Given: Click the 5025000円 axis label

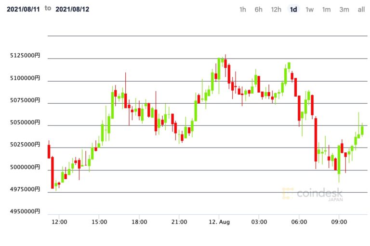Looking at the screenshot, I should click(25, 145).
